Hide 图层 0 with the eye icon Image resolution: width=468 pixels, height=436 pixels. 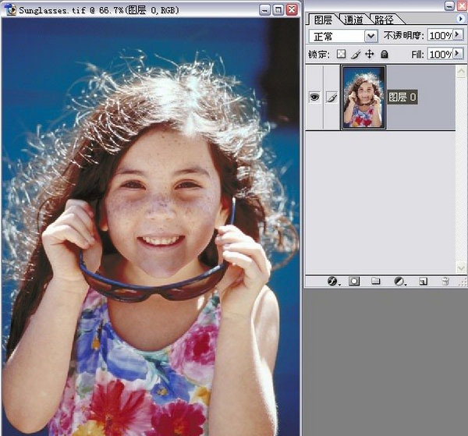(x=314, y=97)
